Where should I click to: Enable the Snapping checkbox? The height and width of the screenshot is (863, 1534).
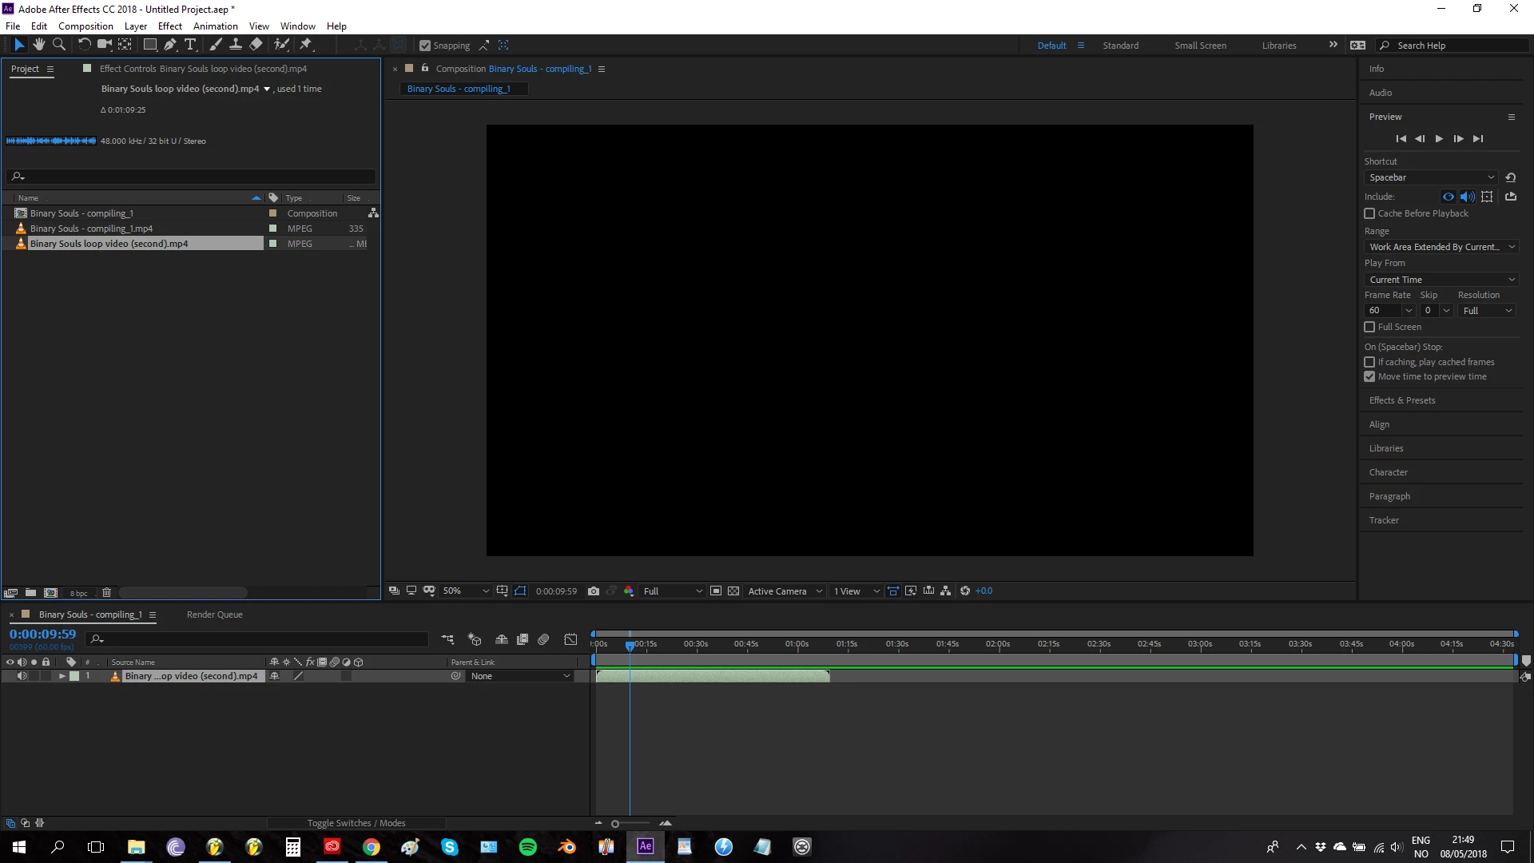pos(425,46)
